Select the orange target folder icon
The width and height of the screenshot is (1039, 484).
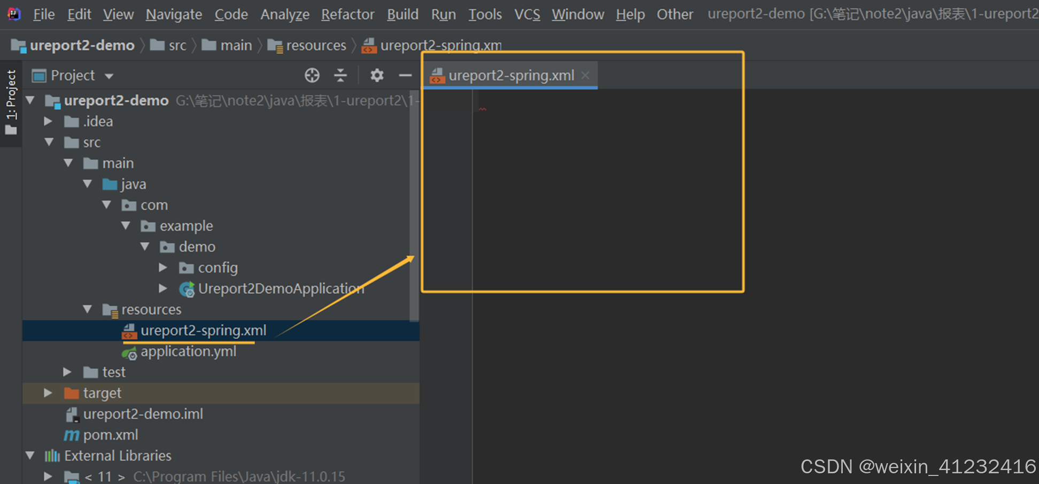pyautogui.click(x=72, y=393)
